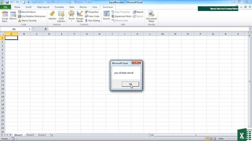The image size is (252, 141).
Task: Expand Customize Quick Access Toolbar menu
Action: pos(28,2)
